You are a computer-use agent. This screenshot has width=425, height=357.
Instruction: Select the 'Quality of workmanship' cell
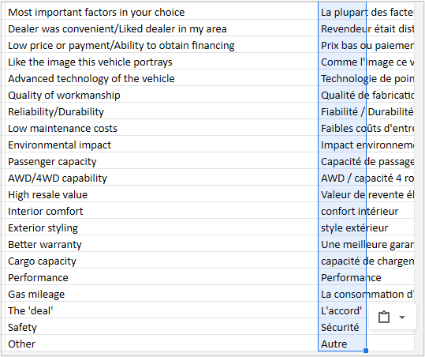(x=162, y=95)
